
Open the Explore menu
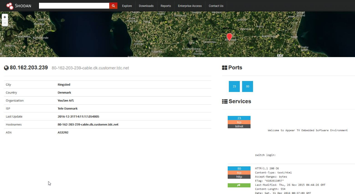127,6
